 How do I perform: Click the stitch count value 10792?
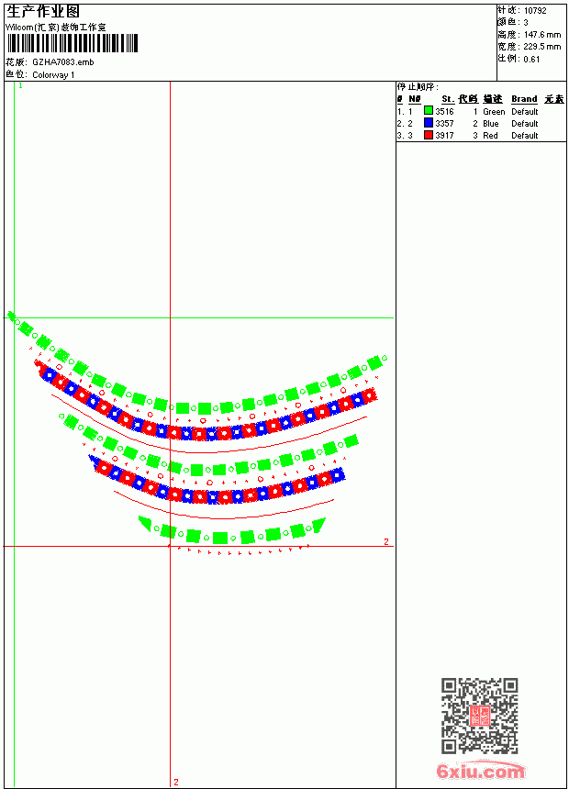(x=535, y=11)
